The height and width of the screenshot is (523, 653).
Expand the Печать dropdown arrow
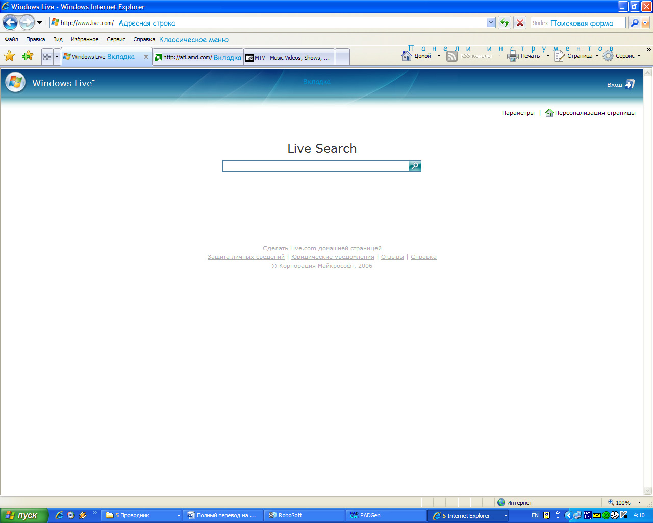tap(548, 56)
